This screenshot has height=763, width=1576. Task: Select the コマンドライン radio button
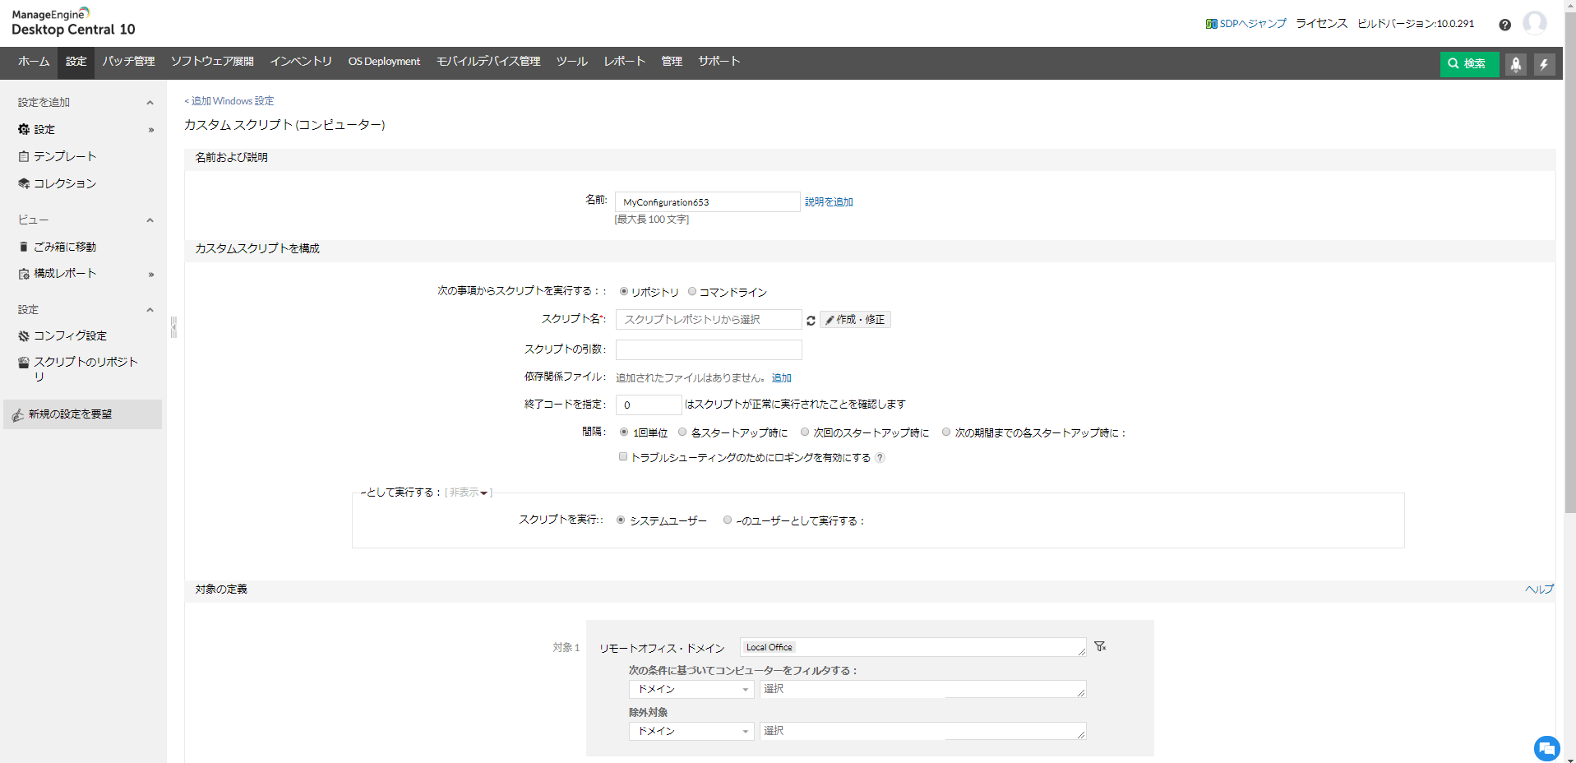pyautogui.click(x=692, y=292)
